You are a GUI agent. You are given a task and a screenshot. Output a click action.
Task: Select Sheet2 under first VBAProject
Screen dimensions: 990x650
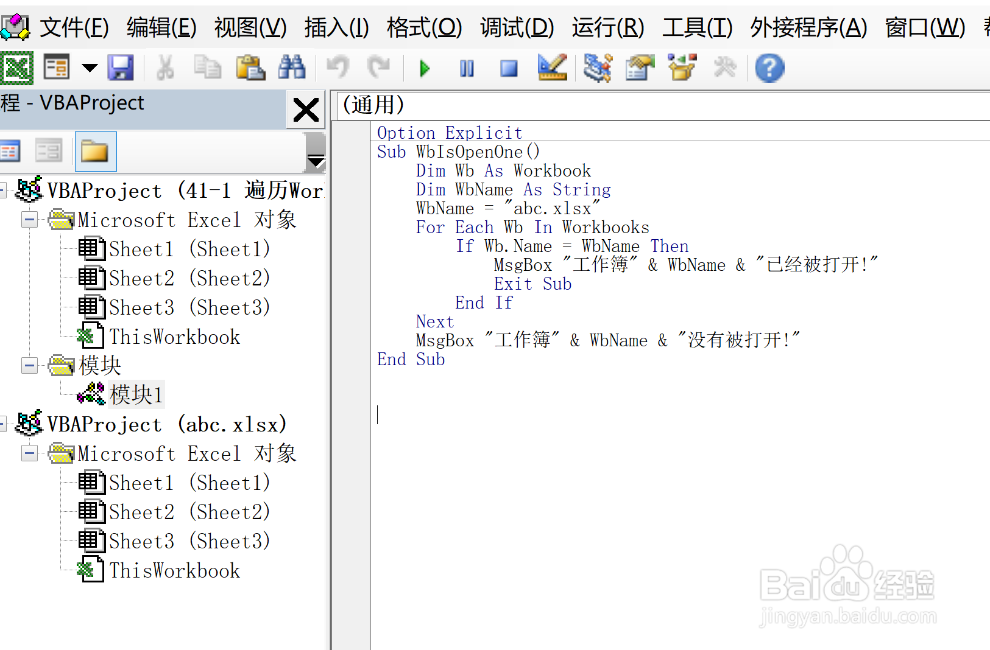(x=189, y=278)
